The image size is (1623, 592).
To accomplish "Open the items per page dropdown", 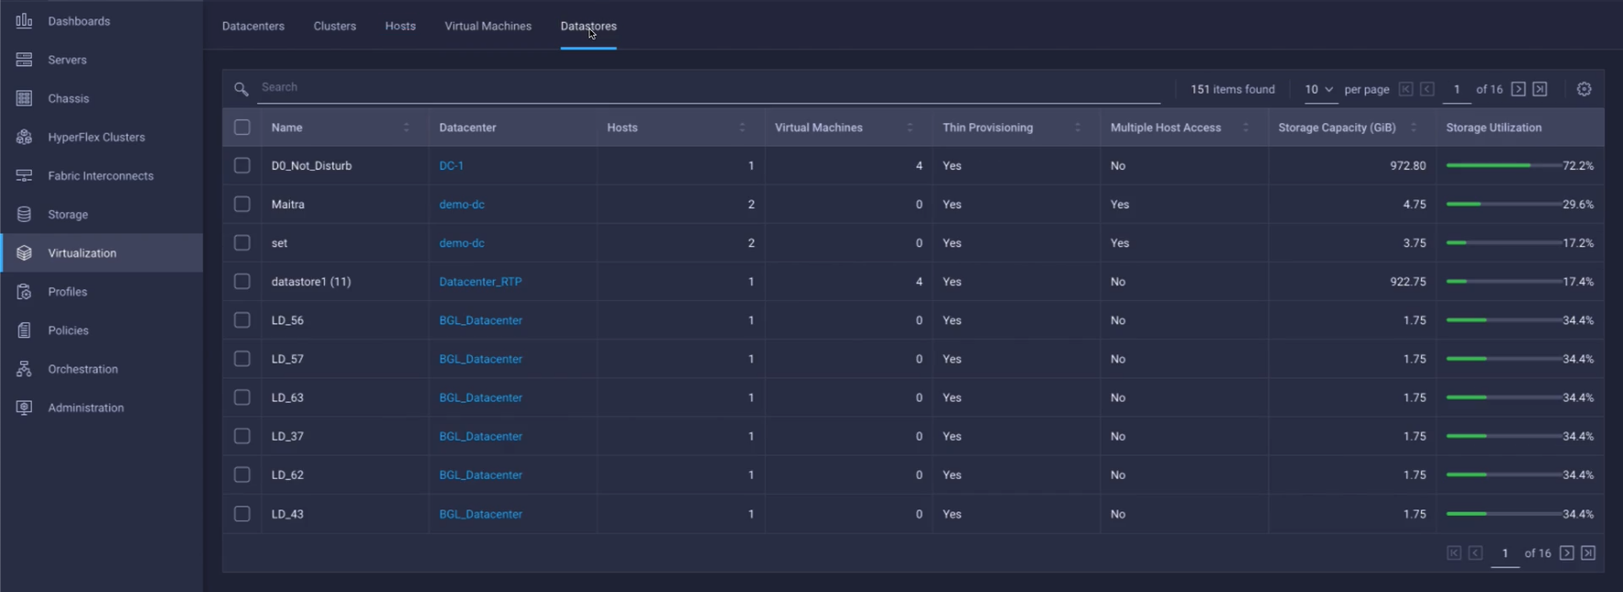I will coord(1319,89).
